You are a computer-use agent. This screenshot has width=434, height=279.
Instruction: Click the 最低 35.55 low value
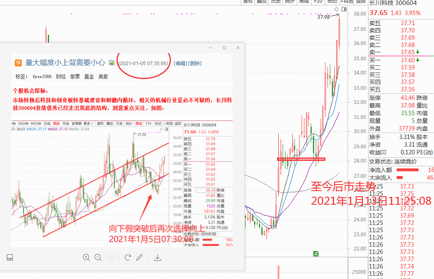point(407,113)
